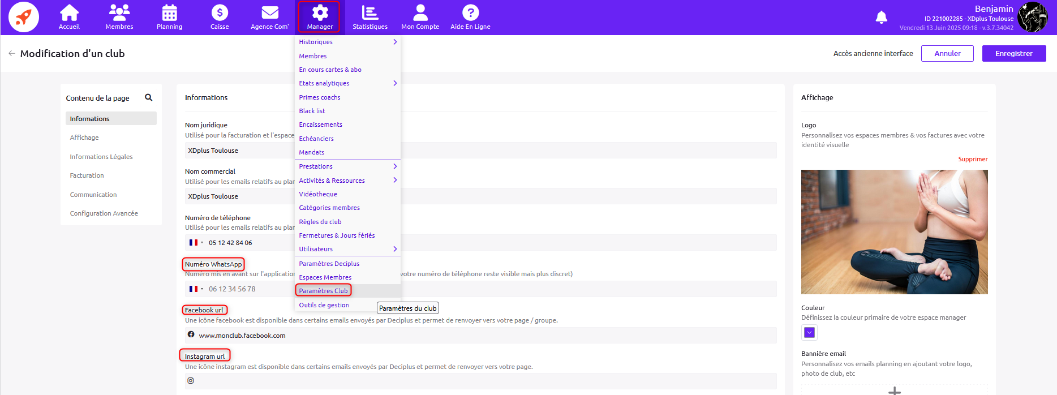The width and height of the screenshot is (1057, 395).
Task: Click the Facebook url input field
Action: point(481,335)
